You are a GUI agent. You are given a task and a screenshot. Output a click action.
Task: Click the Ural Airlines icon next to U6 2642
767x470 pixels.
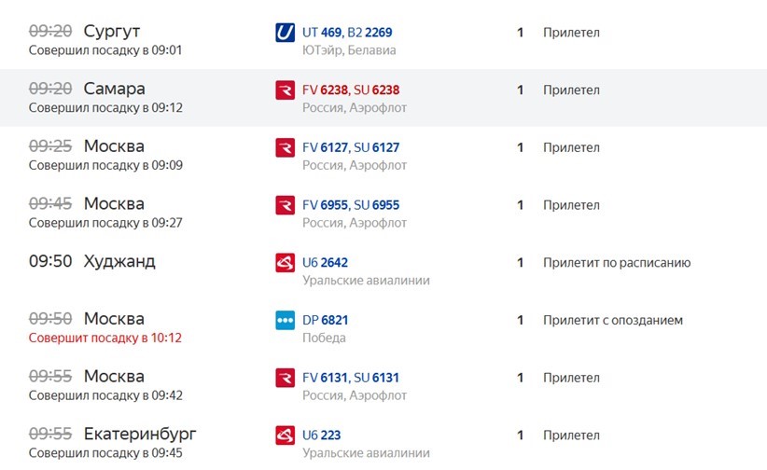(286, 263)
